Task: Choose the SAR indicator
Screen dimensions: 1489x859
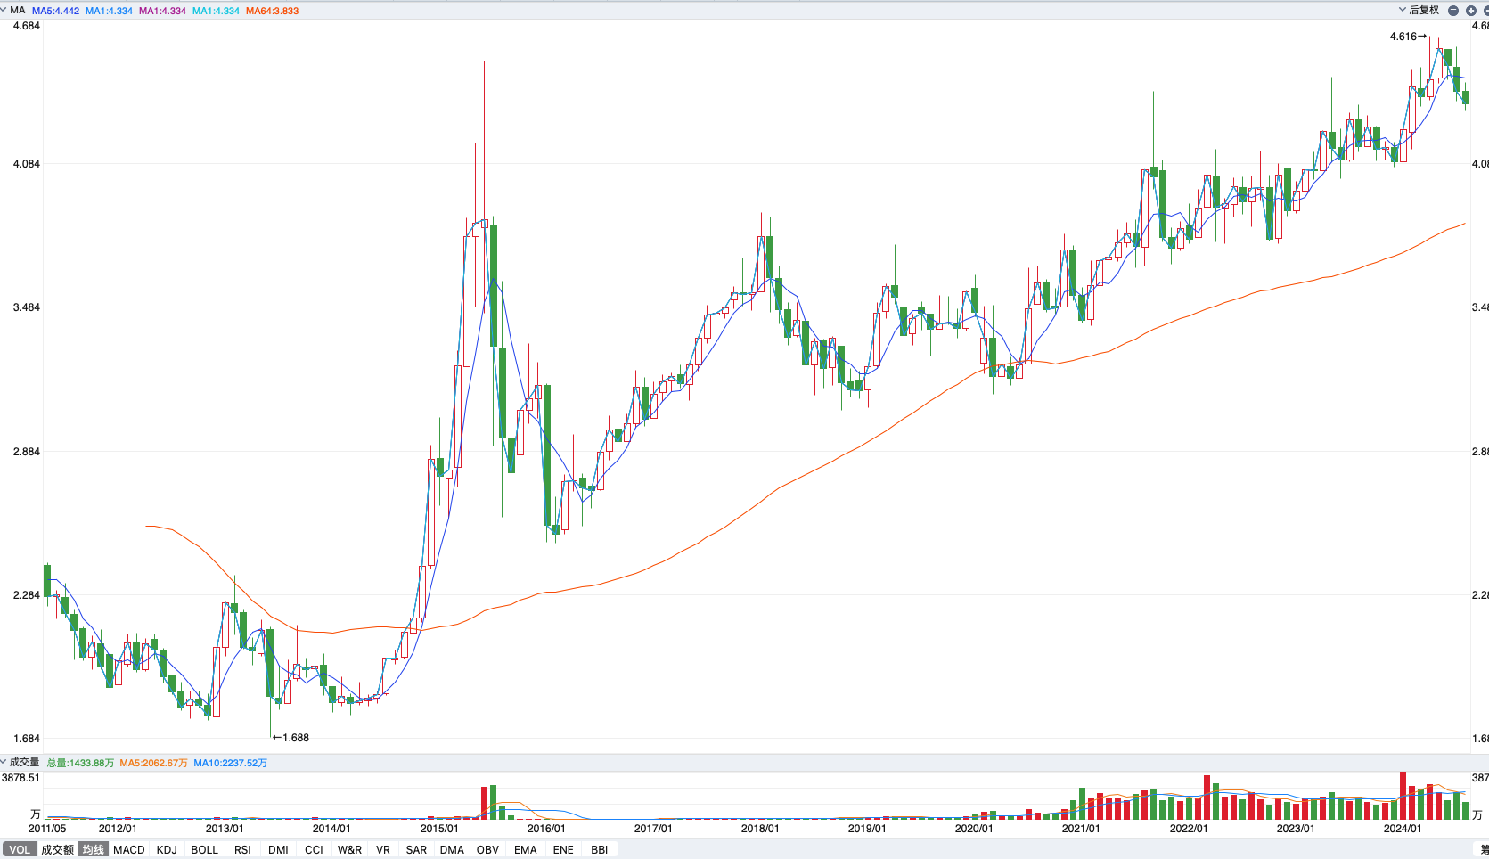Action: 416,849
